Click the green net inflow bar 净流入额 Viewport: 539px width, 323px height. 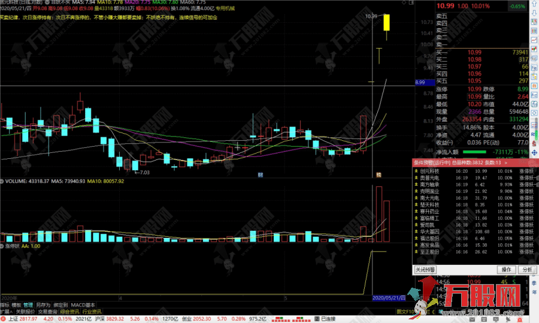point(474,152)
